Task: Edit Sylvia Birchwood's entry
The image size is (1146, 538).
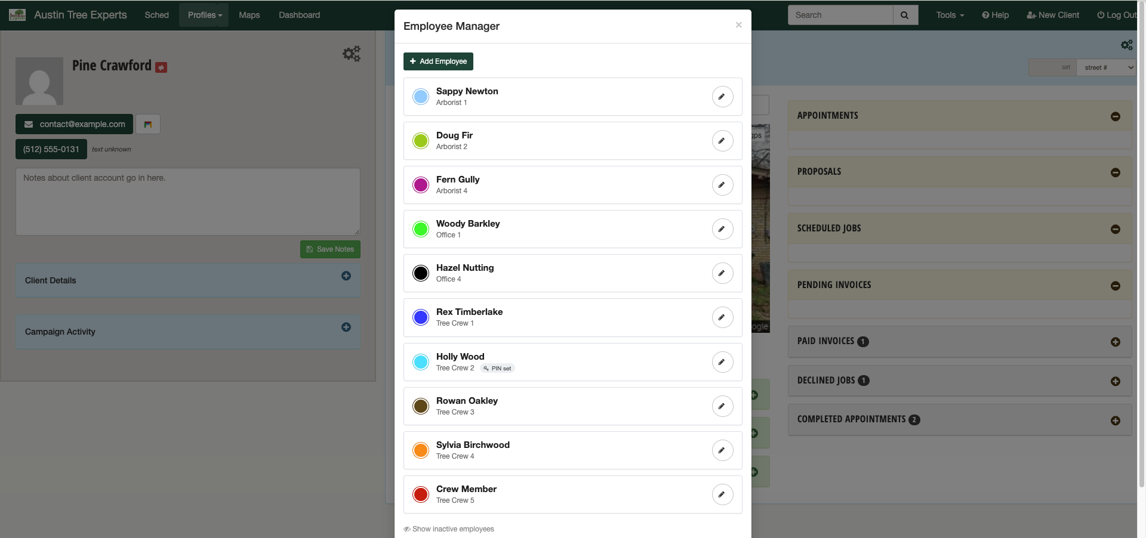Action: tap(722, 450)
